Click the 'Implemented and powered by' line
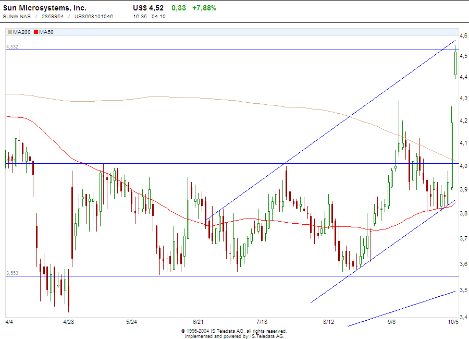 234,336
